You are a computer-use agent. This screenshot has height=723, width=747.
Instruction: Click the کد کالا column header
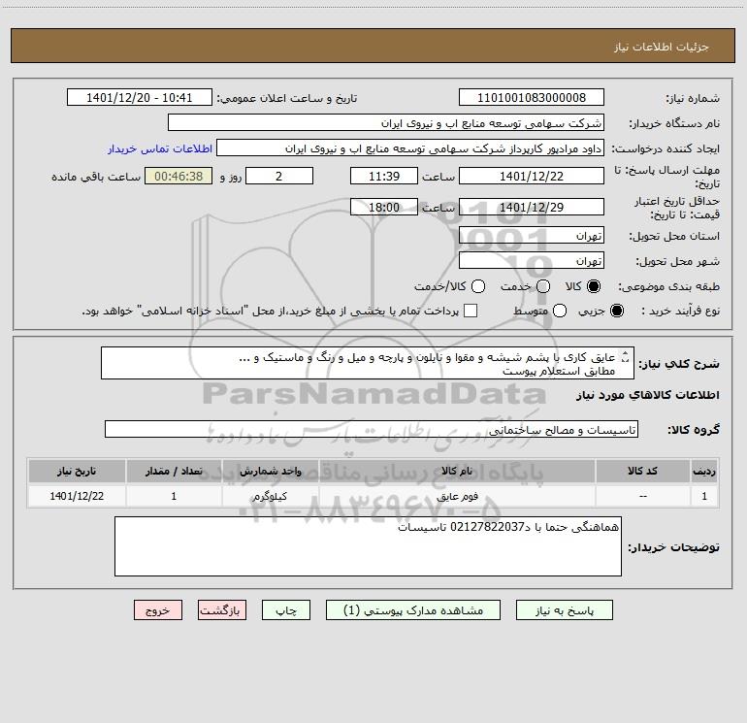tap(642, 471)
